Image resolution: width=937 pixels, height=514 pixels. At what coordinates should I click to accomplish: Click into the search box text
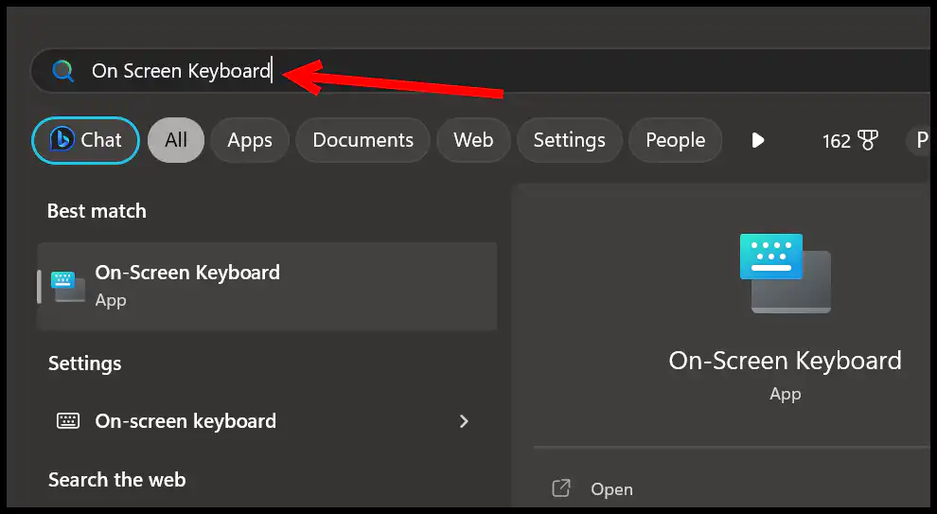coord(181,71)
